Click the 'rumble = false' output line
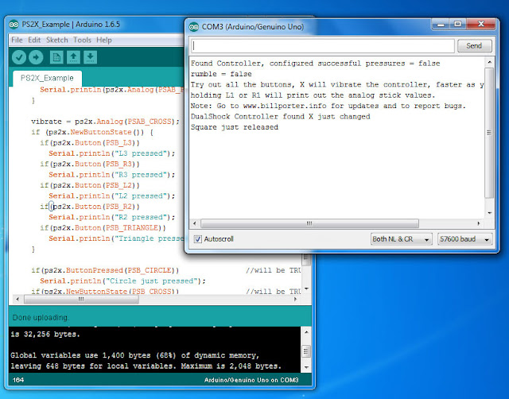Image resolution: width=509 pixels, height=399 pixels. point(221,74)
